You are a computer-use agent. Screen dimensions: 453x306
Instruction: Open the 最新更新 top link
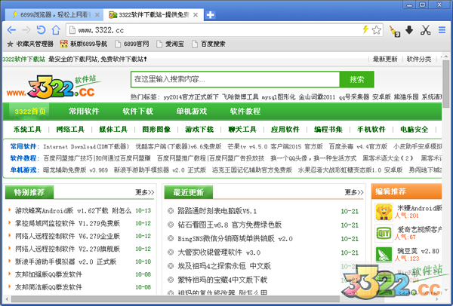(385, 59)
